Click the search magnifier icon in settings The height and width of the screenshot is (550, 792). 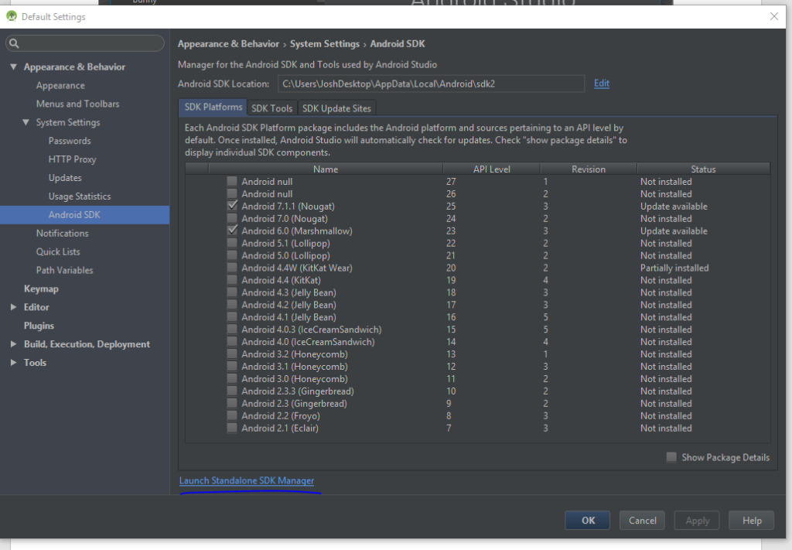pos(14,43)
